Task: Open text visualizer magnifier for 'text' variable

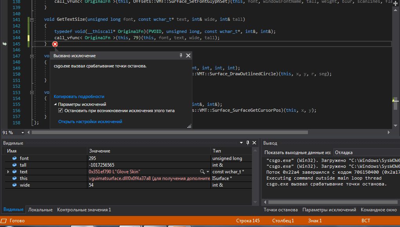Action: (202, 172)
